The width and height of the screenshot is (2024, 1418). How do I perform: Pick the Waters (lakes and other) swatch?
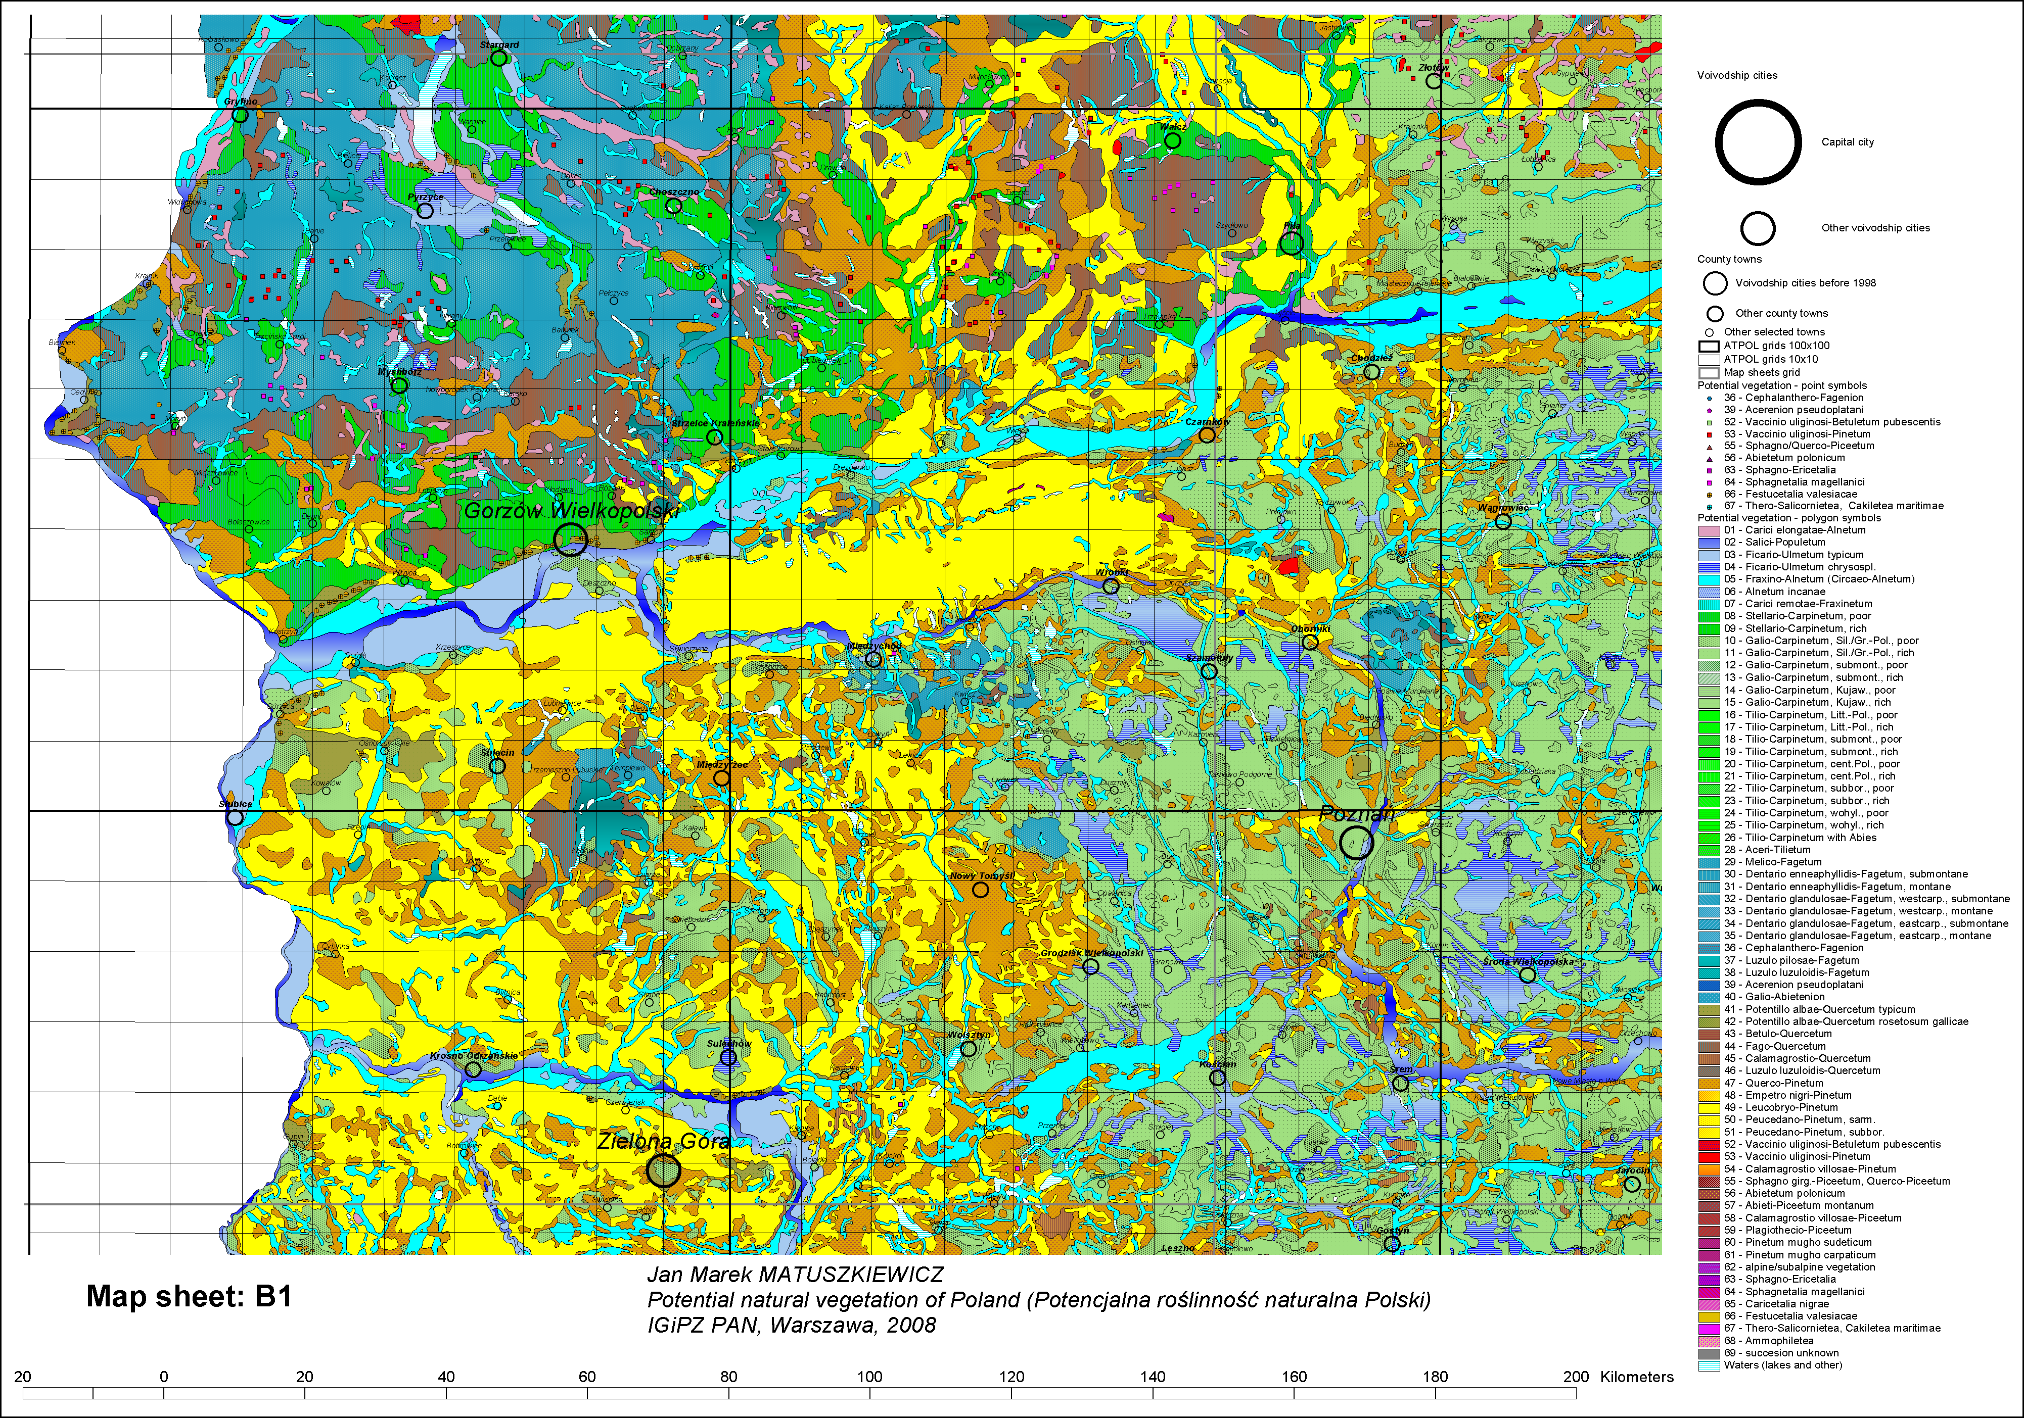(x=1709, y=1366)
